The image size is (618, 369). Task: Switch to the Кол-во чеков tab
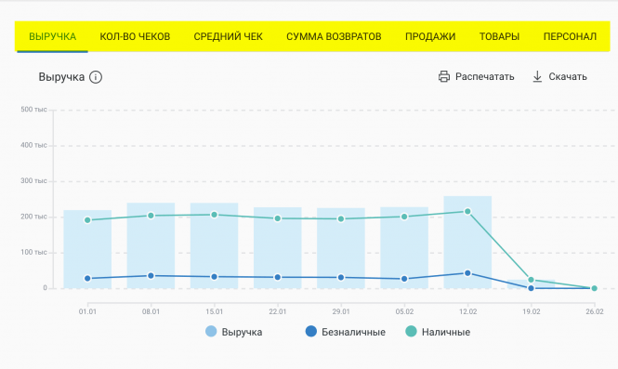(x=135, y=36)
